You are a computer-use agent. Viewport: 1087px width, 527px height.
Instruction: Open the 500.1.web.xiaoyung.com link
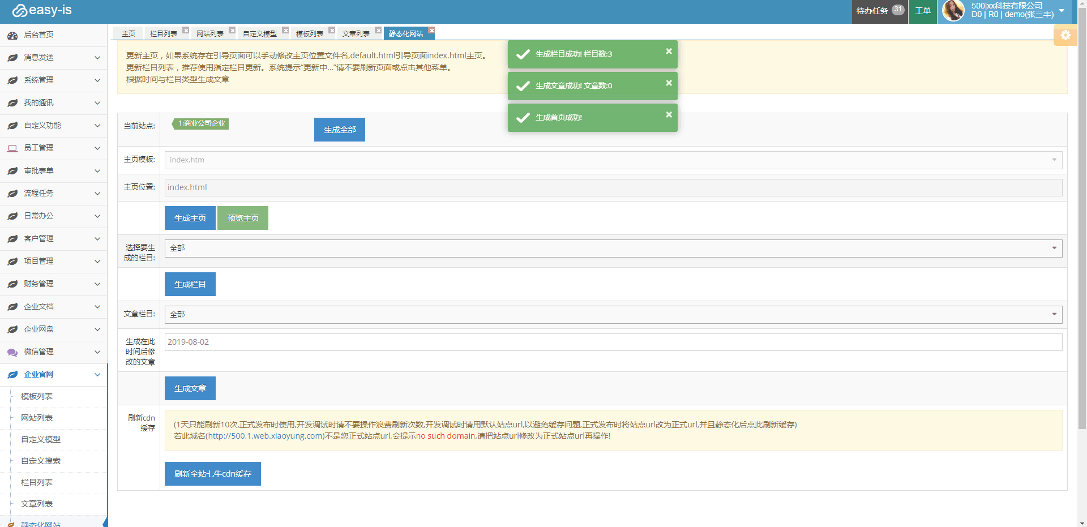[265, 436]
